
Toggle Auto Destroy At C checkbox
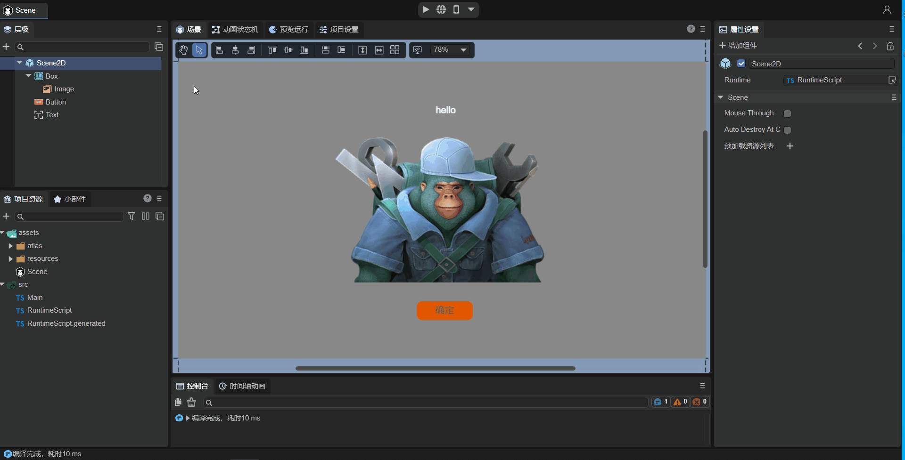pyautogui.click(x=787, y=130)
